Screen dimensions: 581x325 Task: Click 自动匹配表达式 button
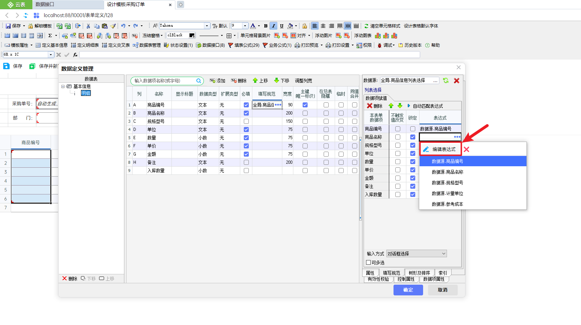click(x=425, y=106)
